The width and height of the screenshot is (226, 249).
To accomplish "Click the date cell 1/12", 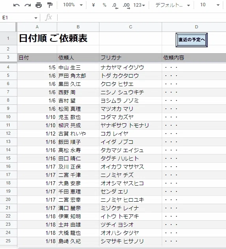I will (x=37, y=134).
